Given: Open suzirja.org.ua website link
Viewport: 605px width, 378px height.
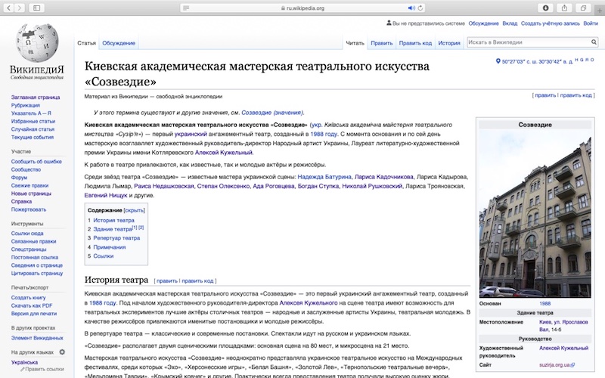Looking at the screenshot, I should point(554,365).
